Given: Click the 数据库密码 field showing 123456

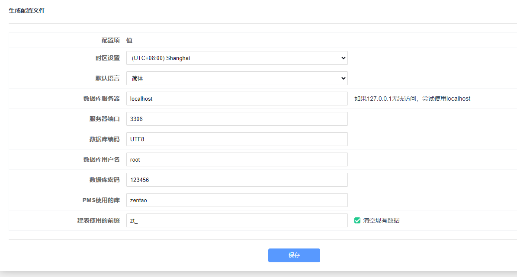Looking at the screenshot, I should [237, 180].
